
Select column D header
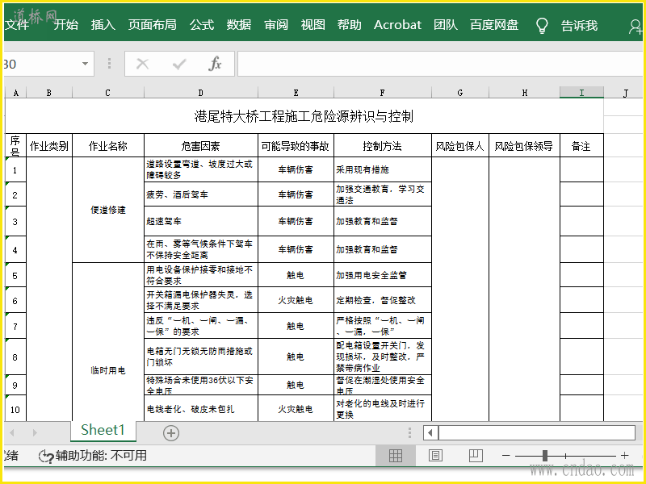[201, 93]
